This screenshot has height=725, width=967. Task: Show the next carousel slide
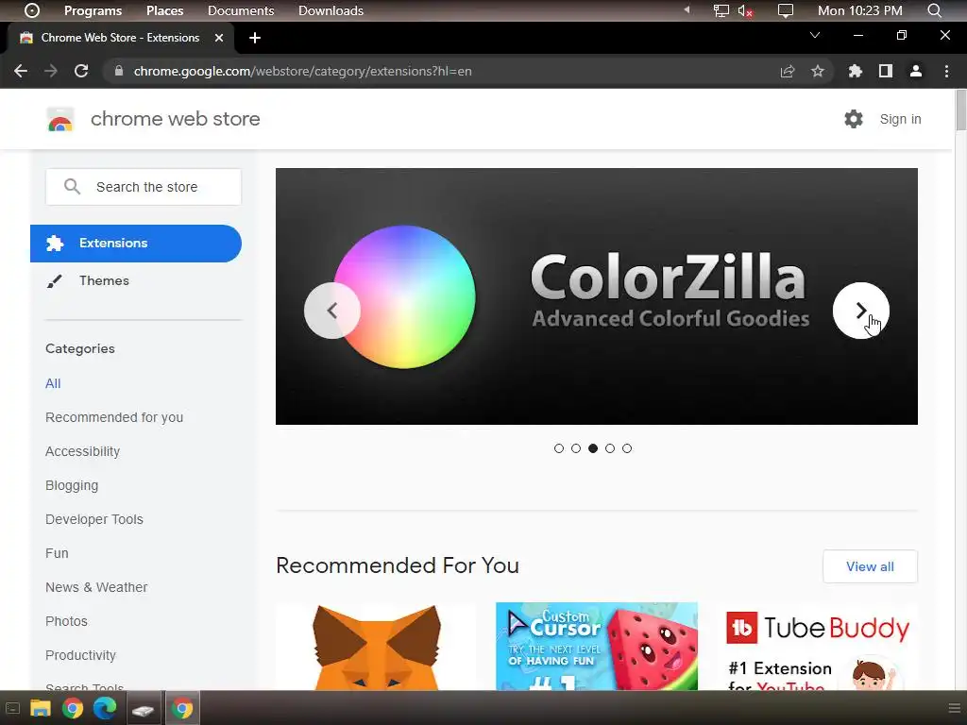pyautogui.click(x=861, y=311)
